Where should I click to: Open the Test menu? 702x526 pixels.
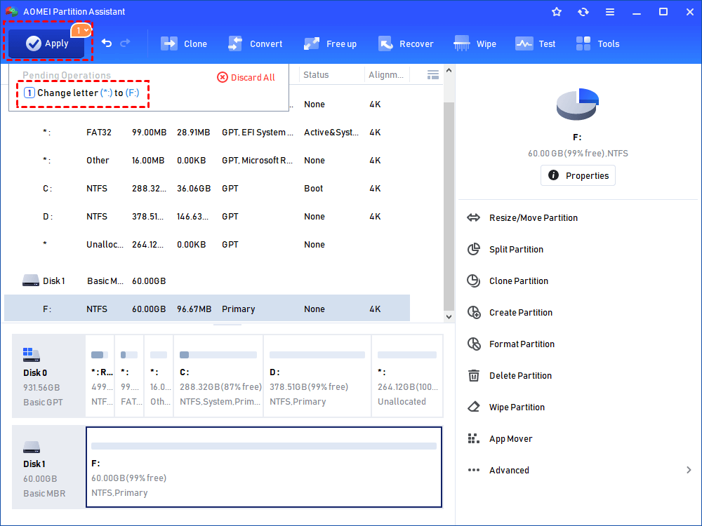point(535,43)
